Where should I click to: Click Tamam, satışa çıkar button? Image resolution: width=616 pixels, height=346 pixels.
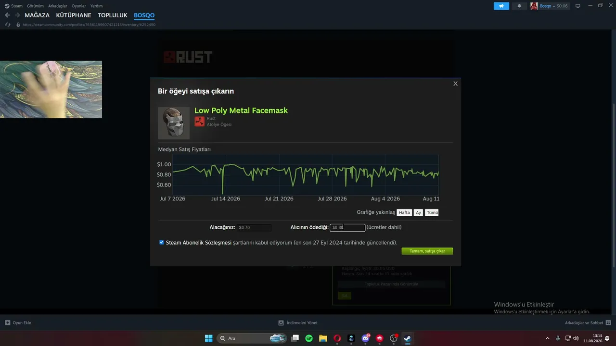pyautogui.click(x=427, y=251)
